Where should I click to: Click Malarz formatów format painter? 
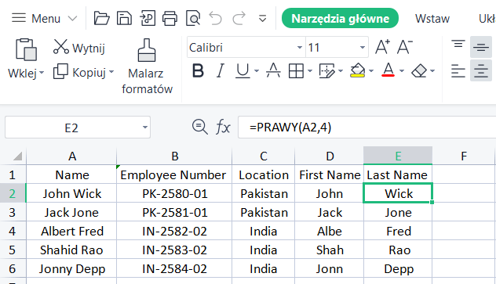147,67
